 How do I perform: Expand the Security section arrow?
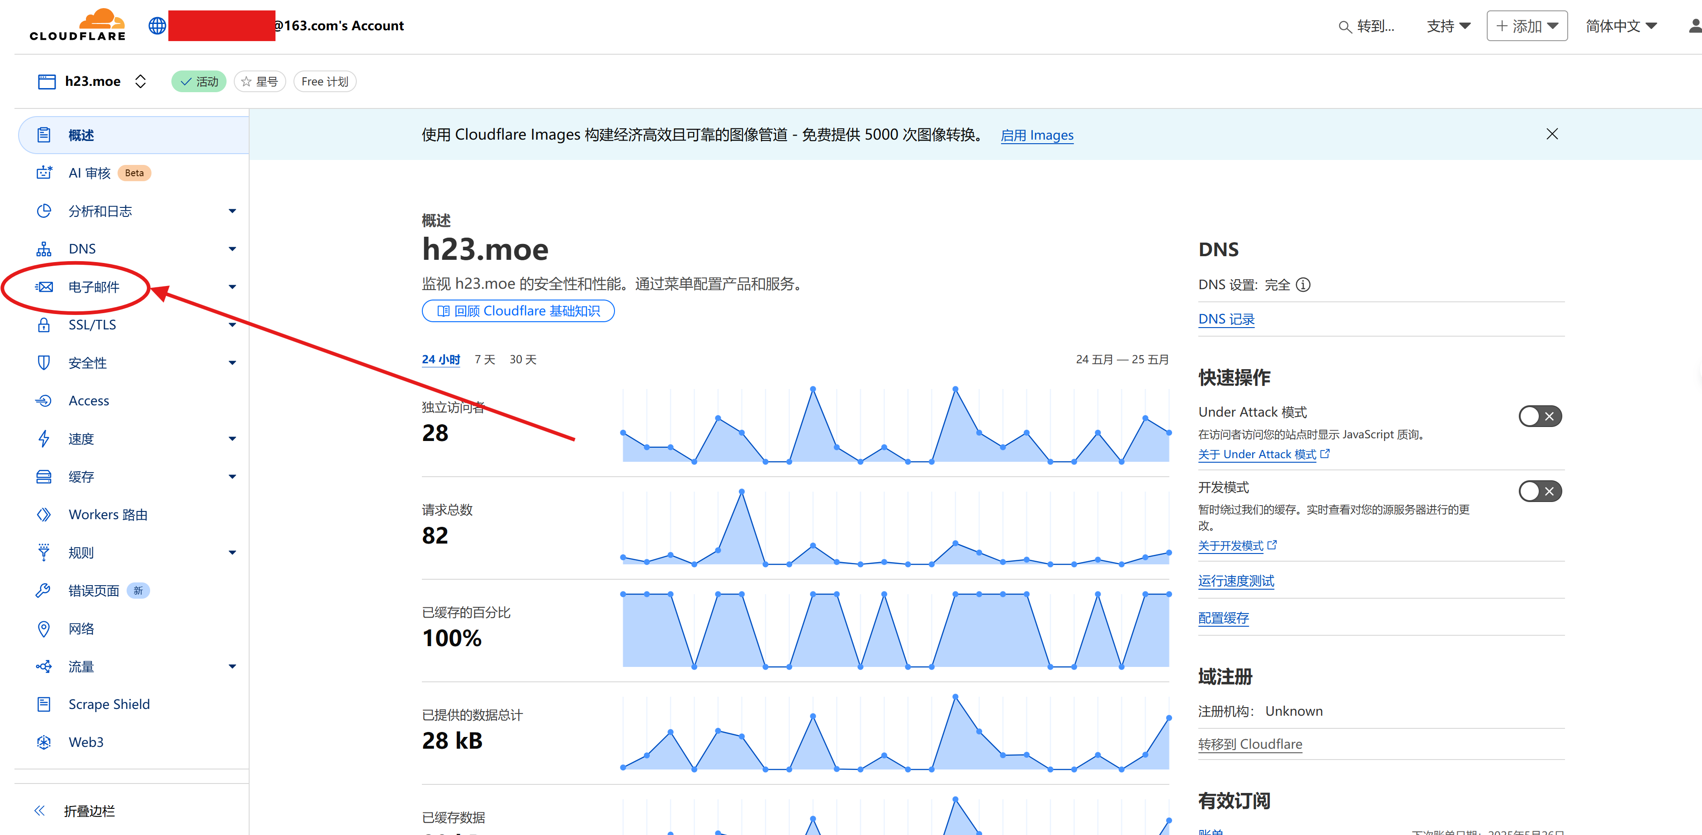[232, 363]
